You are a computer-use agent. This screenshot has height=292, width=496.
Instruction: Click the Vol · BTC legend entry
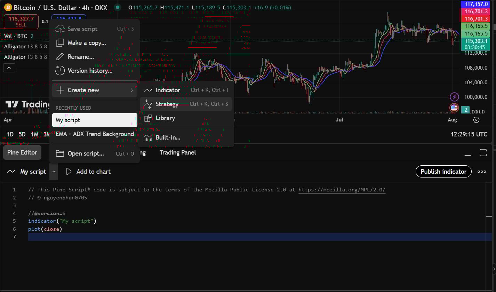(x=15, y=36)
